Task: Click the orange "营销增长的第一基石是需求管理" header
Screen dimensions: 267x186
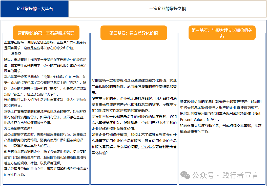Action: 46,33
